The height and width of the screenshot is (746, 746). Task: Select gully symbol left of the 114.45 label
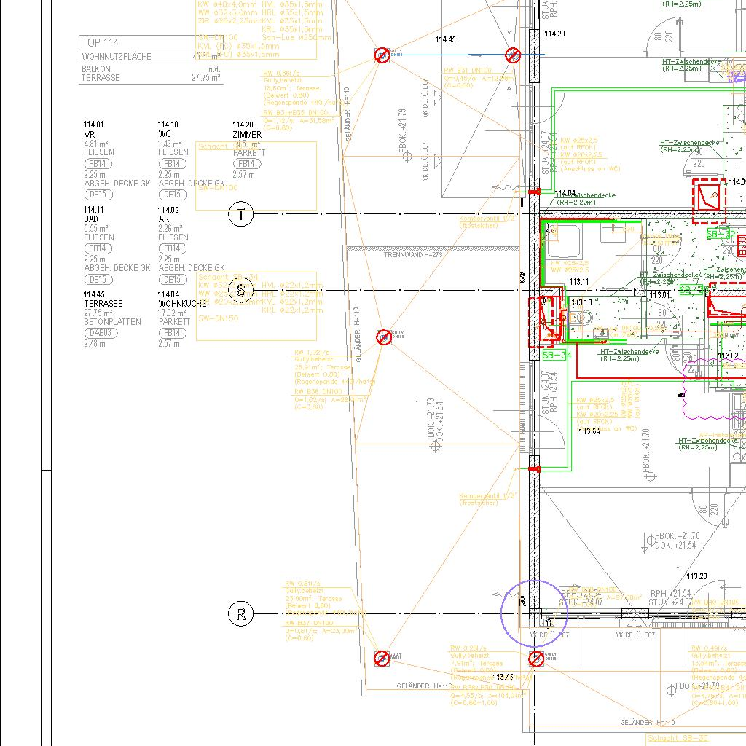tap(382, 55)
